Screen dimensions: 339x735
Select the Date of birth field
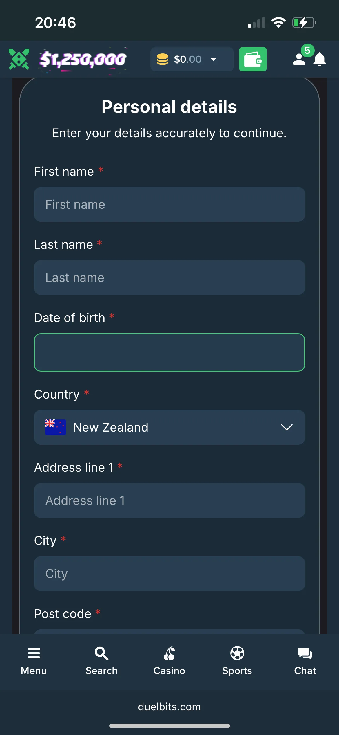click(x=169, y=352)
